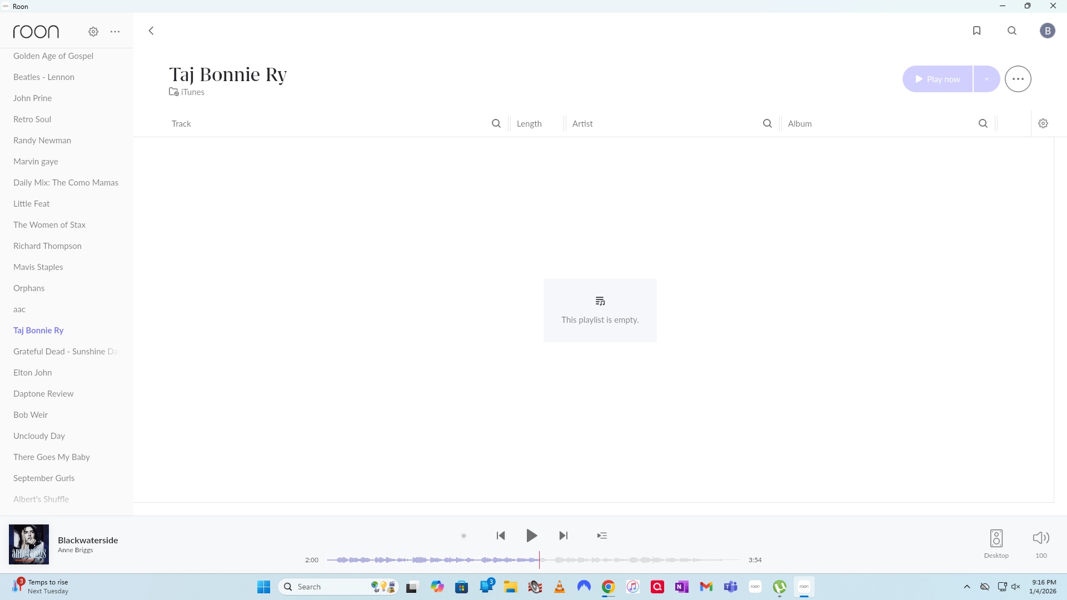Image resolution: width=1067 pixels, height=600 pixels.
Task: Click the Play now button
Action: [x=938, y=79]
